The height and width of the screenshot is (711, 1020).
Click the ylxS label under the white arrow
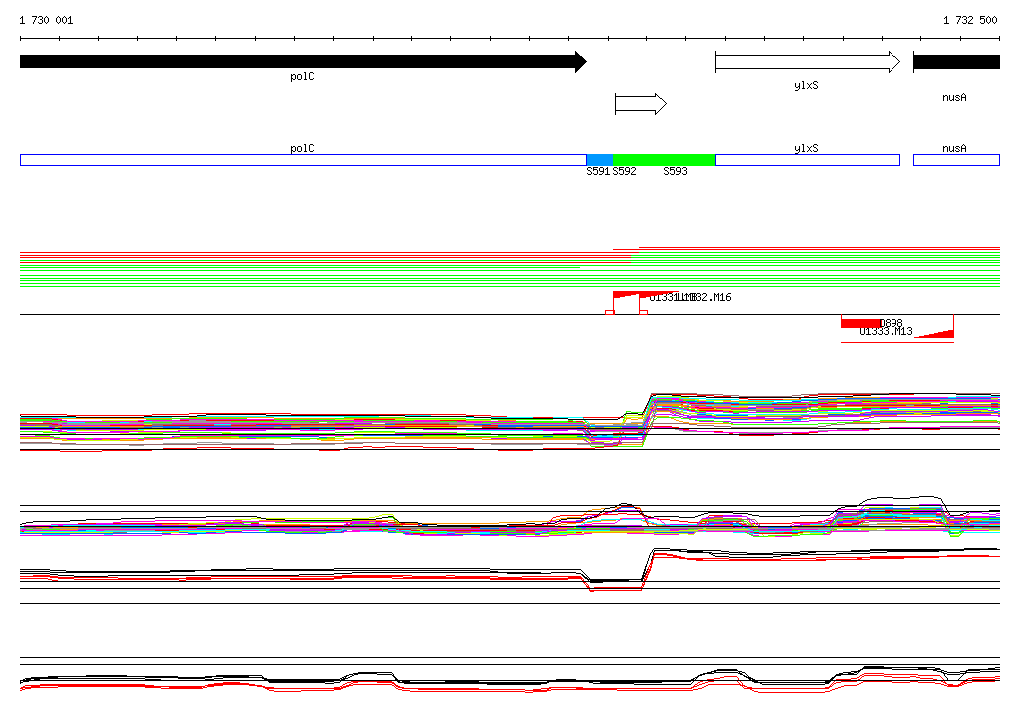[x=806, y=86]
